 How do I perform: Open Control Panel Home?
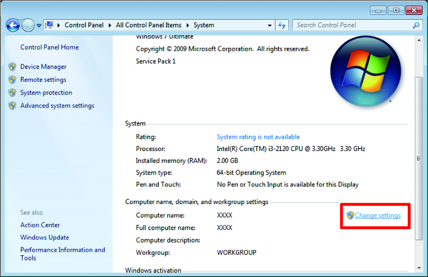coord(49,47)
